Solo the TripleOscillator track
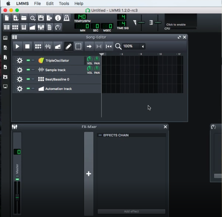The height and width of the screenshot is (217, 222). tap(33, 60)
